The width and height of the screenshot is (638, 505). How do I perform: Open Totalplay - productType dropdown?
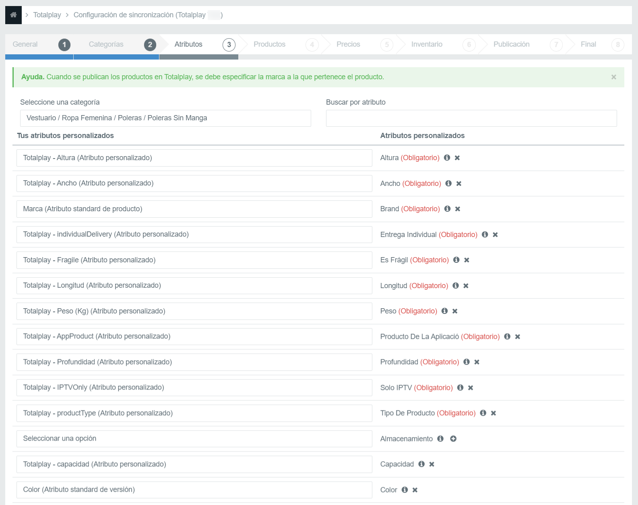[x=194, y=413]
